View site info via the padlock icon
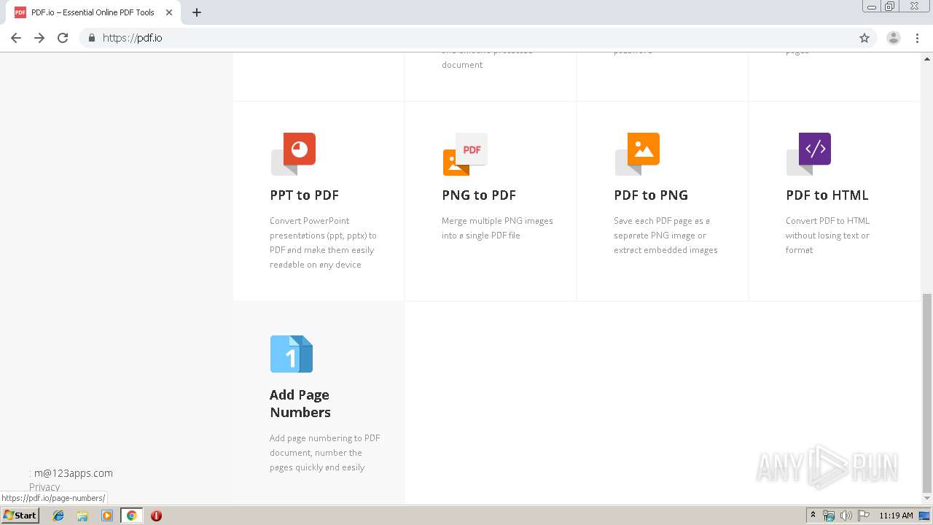 pyautogui.click(x=91, y=38)
